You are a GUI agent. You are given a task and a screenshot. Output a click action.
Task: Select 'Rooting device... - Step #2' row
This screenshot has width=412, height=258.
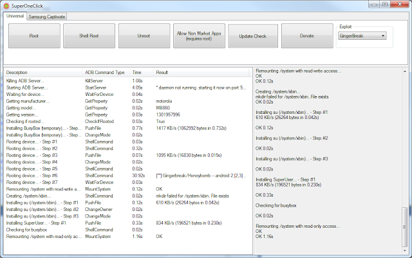(127, 149)
